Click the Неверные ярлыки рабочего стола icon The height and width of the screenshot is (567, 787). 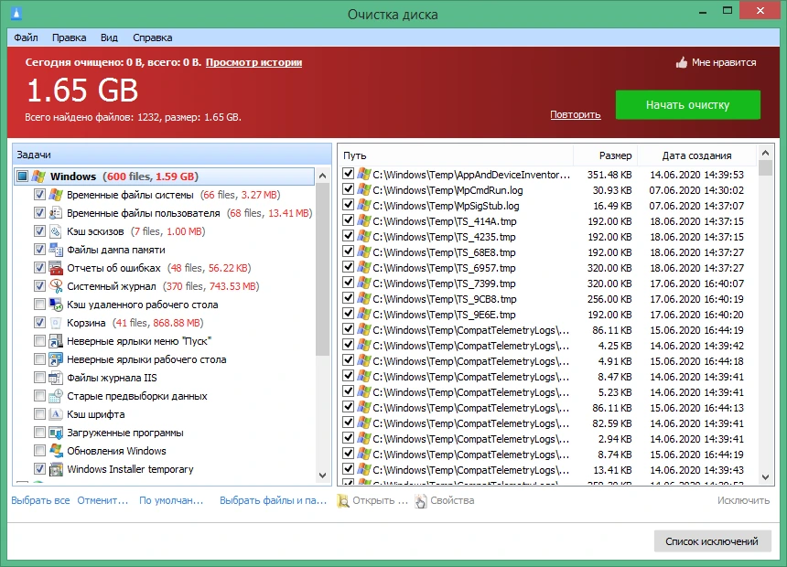56,359
